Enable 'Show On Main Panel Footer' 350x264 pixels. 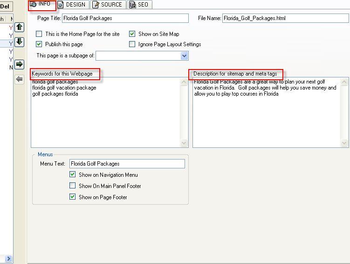[73, 186]
